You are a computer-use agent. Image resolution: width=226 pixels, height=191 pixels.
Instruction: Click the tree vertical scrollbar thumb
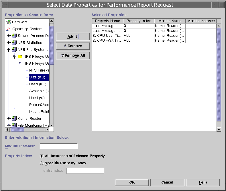coord(52,45)
